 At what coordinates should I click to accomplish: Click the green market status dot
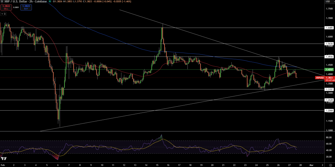click(x=50, y=2)
